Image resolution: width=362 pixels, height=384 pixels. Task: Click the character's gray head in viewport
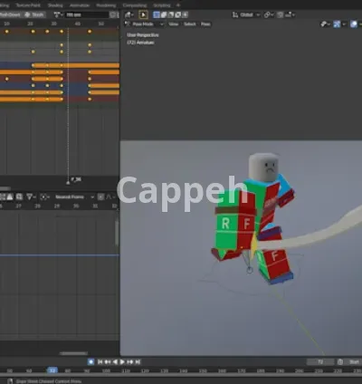click(264, 167)
